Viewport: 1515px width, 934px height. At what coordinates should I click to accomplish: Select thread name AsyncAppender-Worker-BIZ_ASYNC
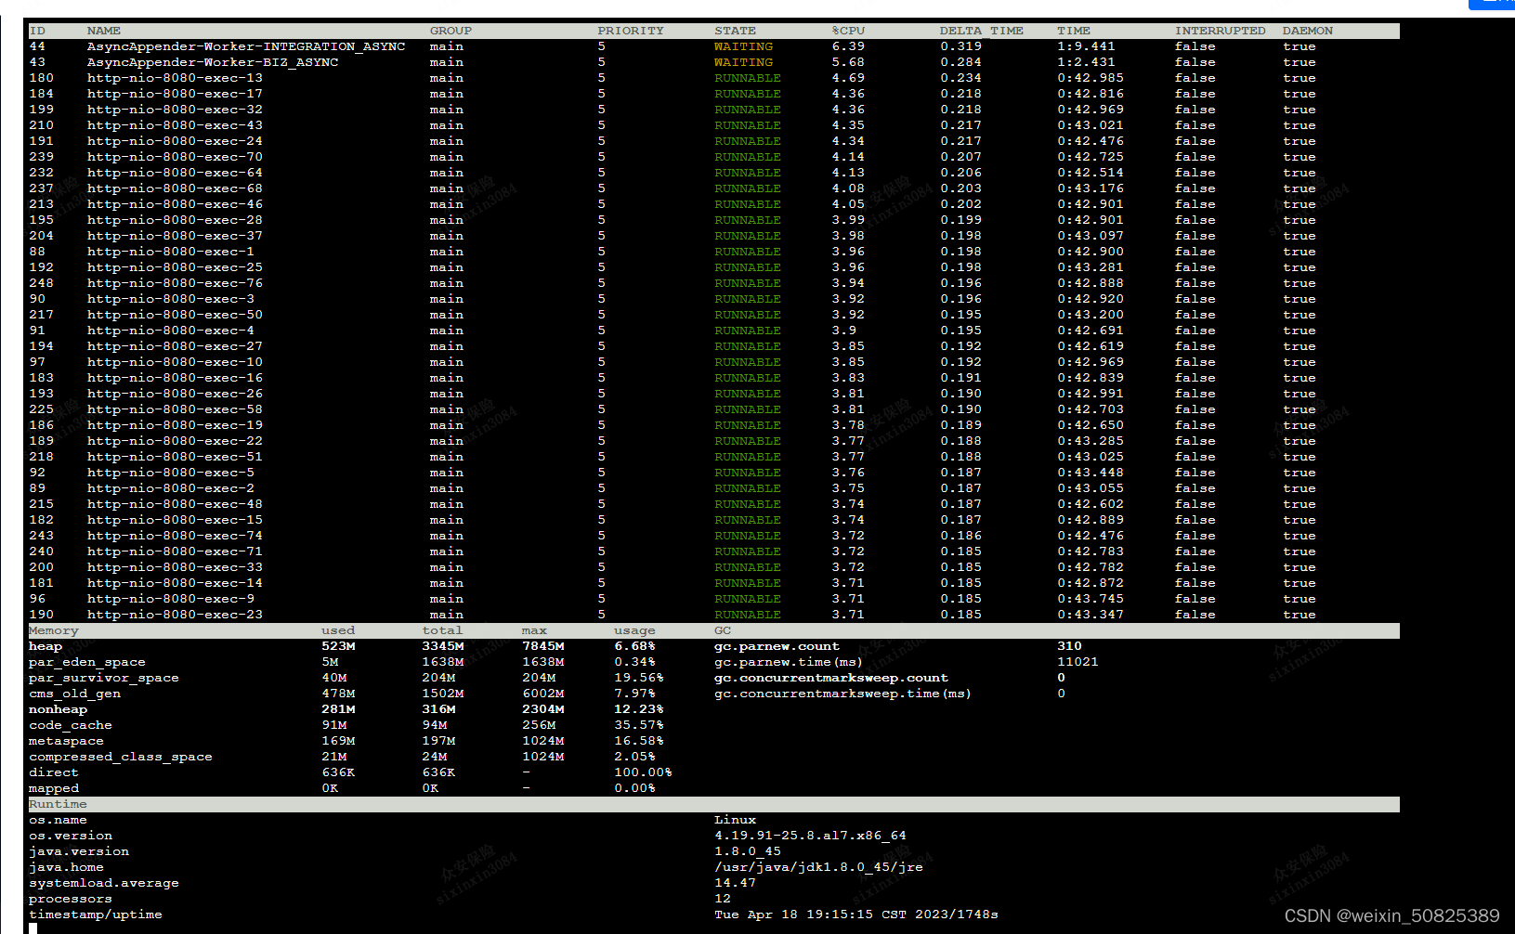coord(213,62)
